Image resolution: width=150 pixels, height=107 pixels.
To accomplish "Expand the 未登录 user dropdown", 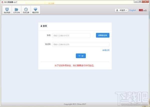I will click(x=121, y=10).
